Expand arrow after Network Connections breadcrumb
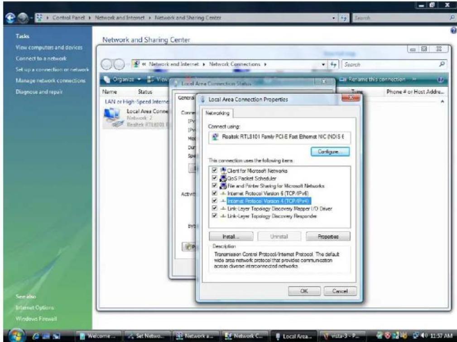 265,64
